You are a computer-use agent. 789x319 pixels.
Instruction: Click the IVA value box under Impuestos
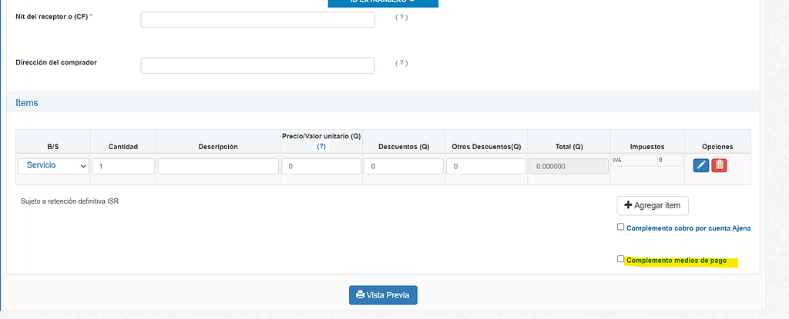pyautogui.click(x=669, y=161)
